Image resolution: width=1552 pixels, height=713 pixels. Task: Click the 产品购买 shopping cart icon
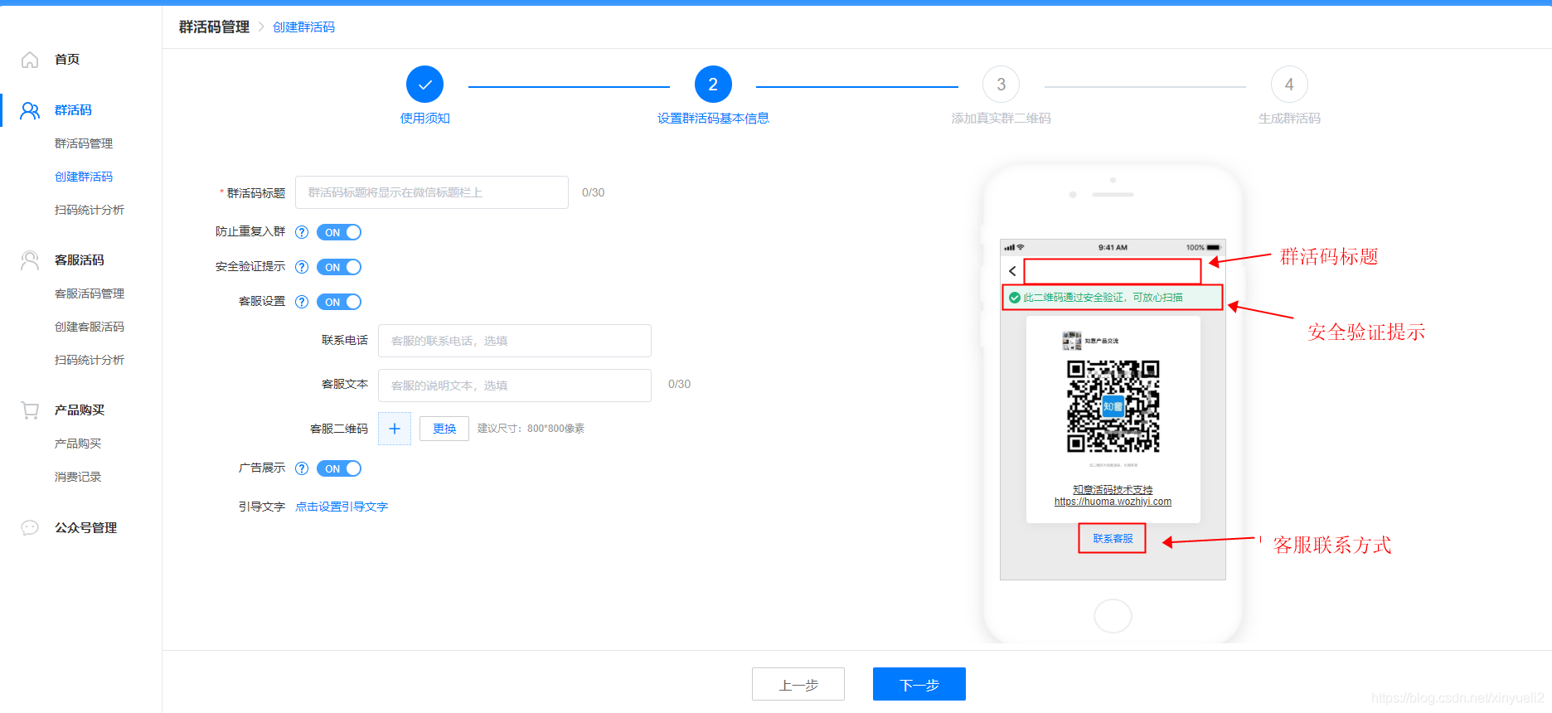pyautogui.click(x=30, y=410)
